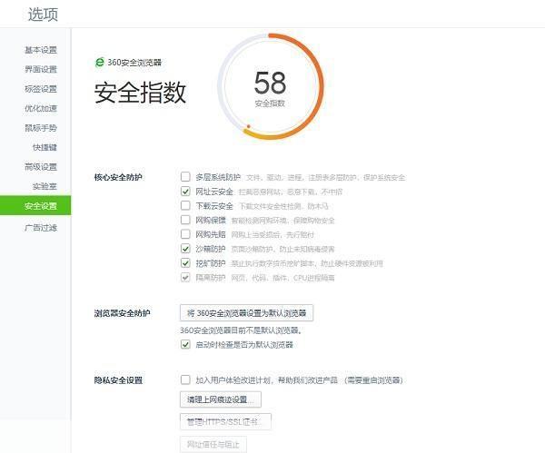Click the 核心安全防护 section label
The width and height of the screenshot is (545, 453).
118,177
